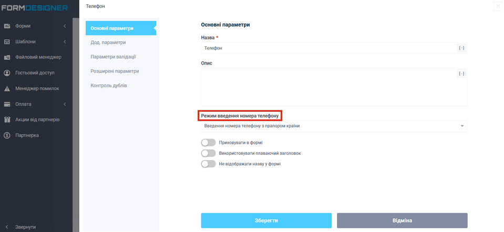Screen dimensions: 504x232
Task: Expand the Форми submenu chevron
Action: pos(65,26)
